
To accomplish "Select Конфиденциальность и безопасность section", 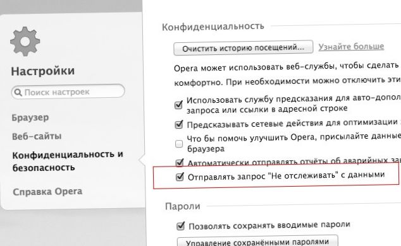I will pos(68,161).
